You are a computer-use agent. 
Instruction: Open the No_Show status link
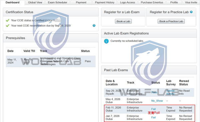[x=157, y=101]
